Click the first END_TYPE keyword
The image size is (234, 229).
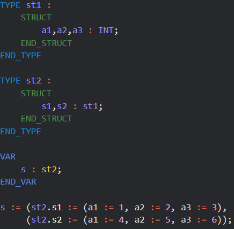point(20,56)
